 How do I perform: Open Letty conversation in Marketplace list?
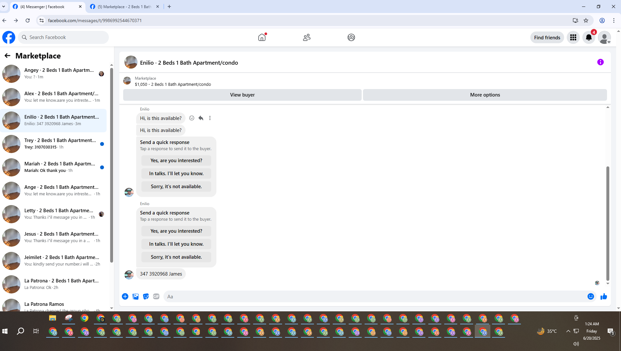tap(53, 214)
